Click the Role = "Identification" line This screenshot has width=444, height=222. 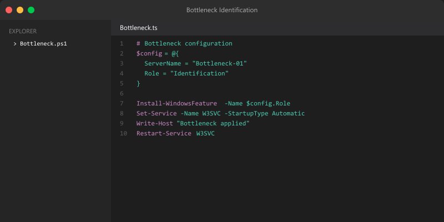point(186,73)
